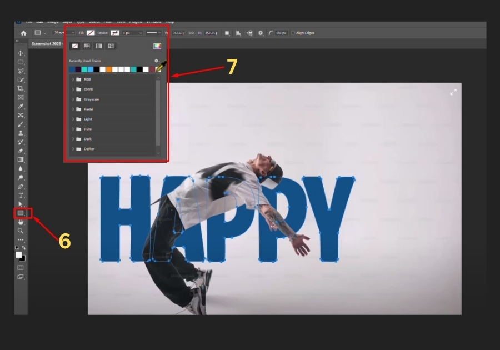Pick the dark purple recently used swatch

[x=78, y=69]
